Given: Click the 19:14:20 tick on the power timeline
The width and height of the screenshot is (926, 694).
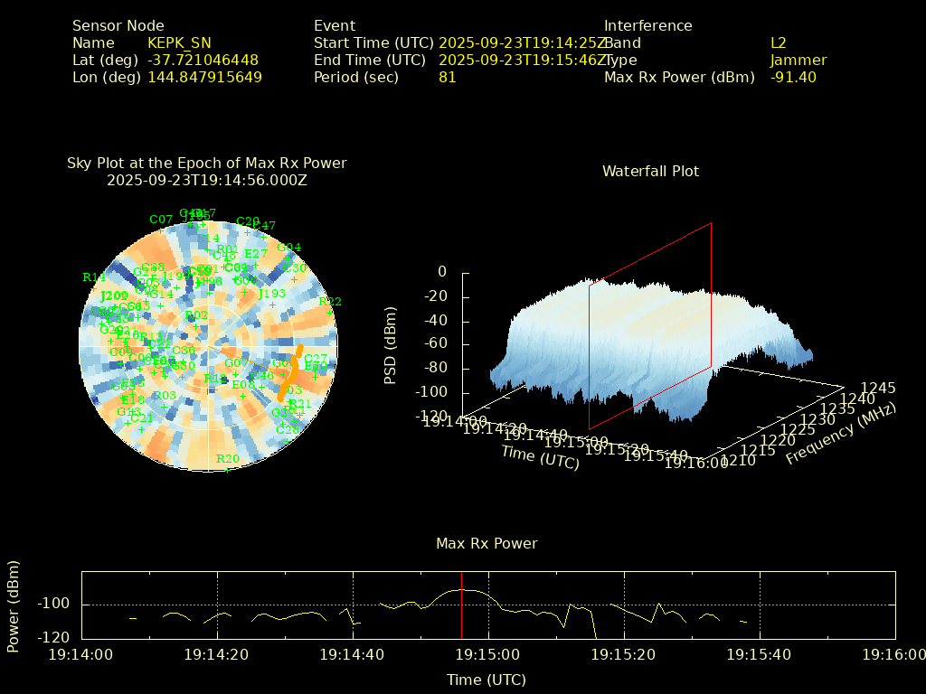Looking at the screenshot, I should pyautogui.click(x=217, y=653).
